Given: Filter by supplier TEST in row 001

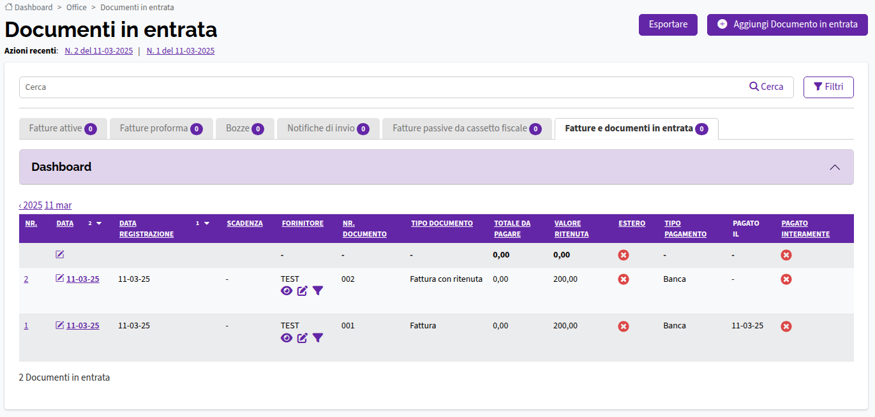Looking at the screenshot, I should click(x=318, y=337).
